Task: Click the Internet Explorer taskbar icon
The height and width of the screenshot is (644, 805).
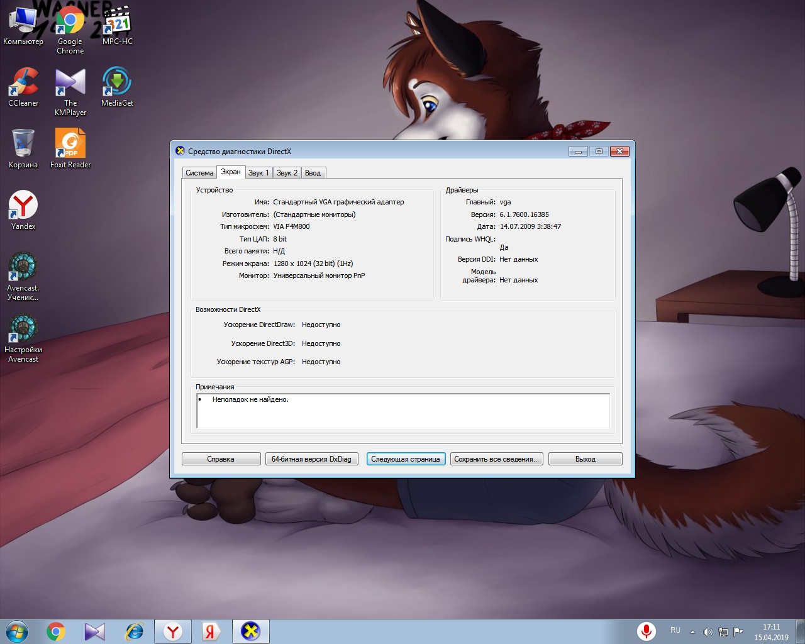Action: coord(134,631)
